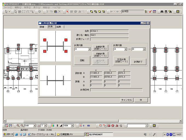Click the キャンセル button
This screenshot has width=186, height=140.
tap(127, 100)
